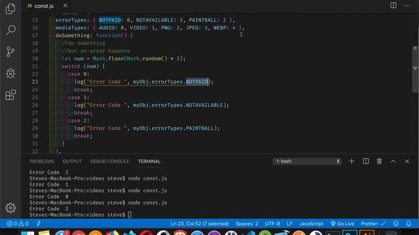Open errors and warnings count in status bar

[18, 223]
